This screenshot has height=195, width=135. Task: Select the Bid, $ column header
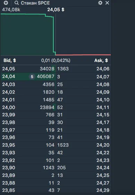(x=10, y=61)
